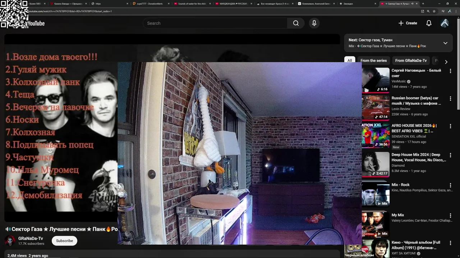Open options for AFRO HOUSE MIX 2026 video
Screen dimensions: 460x258
[x=450, y=126]
